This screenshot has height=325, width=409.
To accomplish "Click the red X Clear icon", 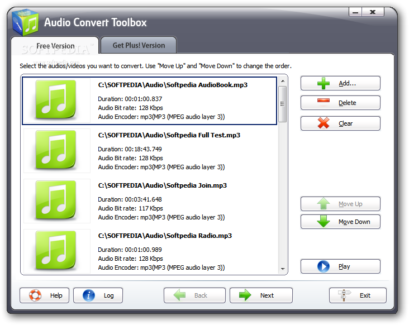I will tap(324, 123).
